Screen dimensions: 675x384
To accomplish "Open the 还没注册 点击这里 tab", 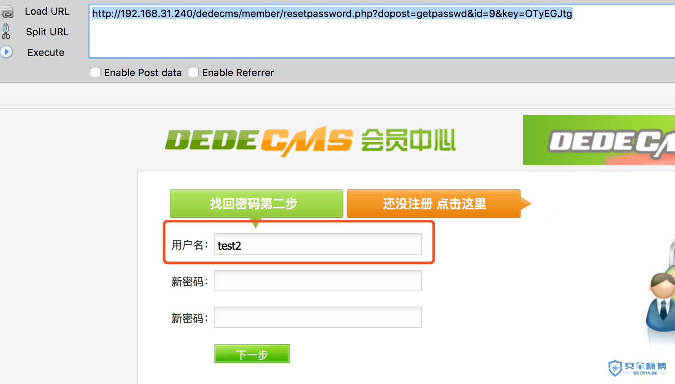I will click(434, 204).
